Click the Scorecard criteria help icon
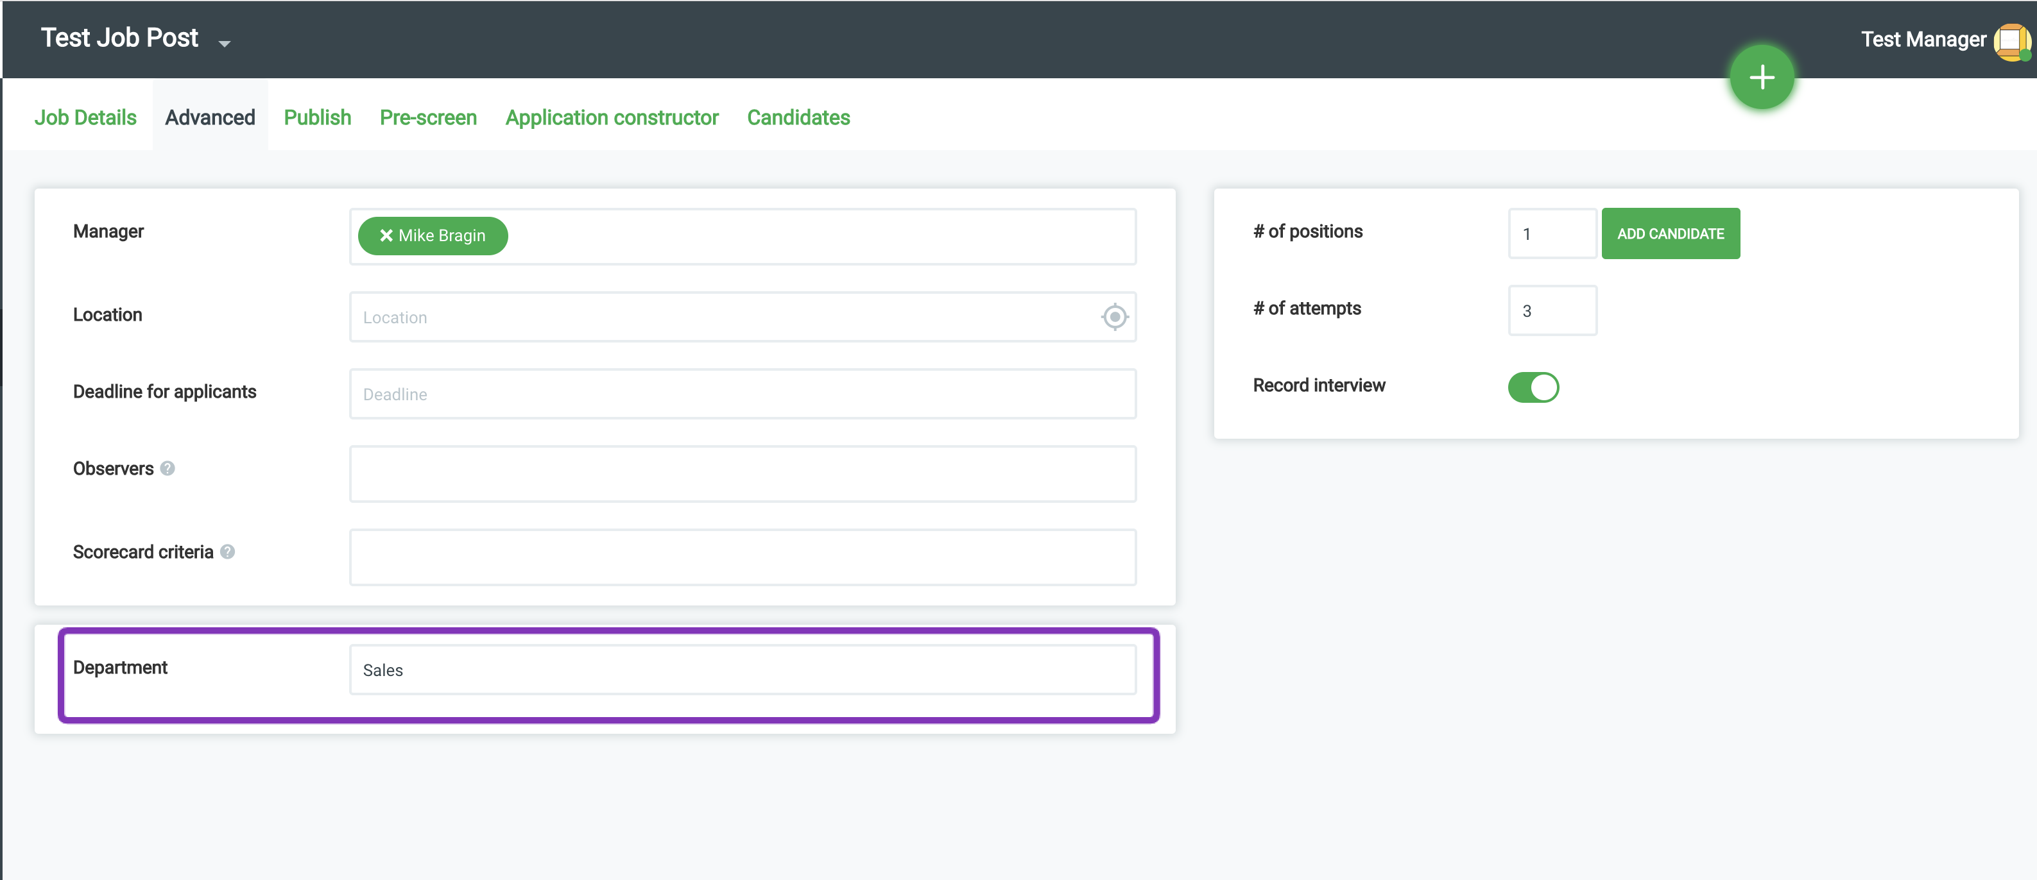 pos(228,552)
